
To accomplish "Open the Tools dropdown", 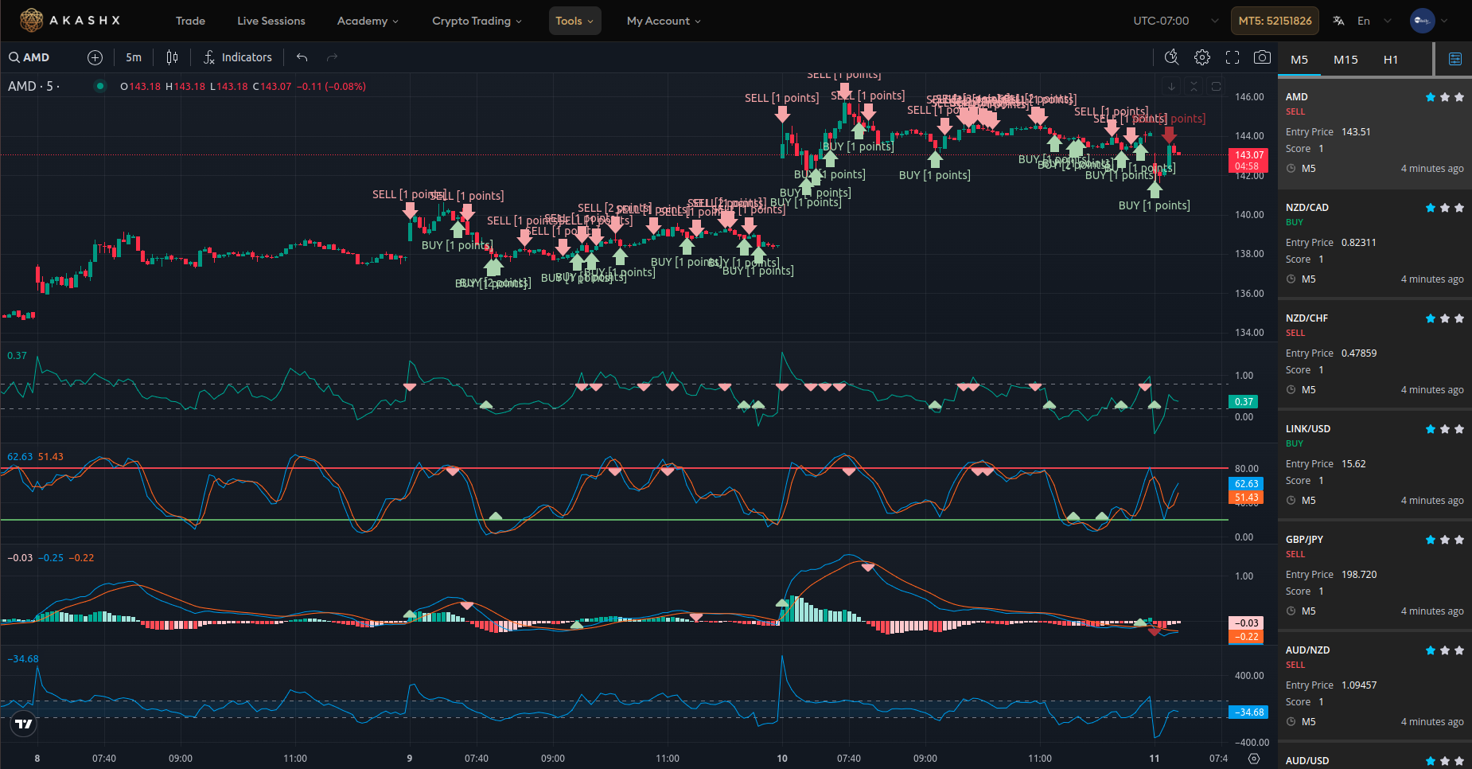I will coord(574,21).
